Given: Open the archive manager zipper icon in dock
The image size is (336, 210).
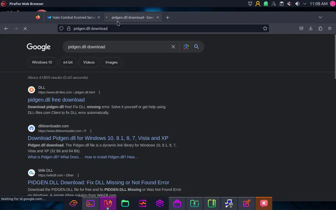Looking at the screenshot, I should pyautogui.click(x=212, y=203).
